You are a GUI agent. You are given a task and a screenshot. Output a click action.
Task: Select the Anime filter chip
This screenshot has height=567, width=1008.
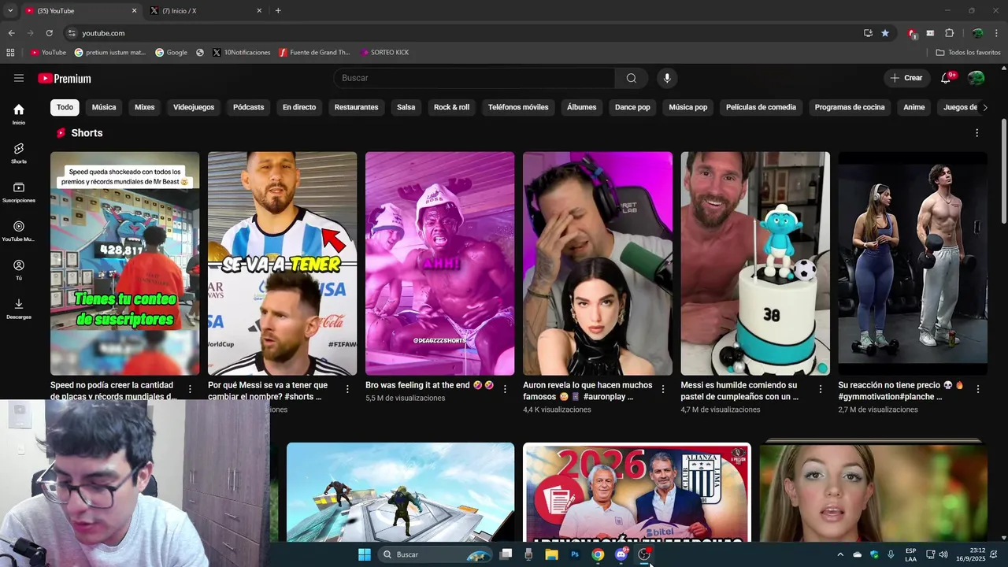click(914, 107)
